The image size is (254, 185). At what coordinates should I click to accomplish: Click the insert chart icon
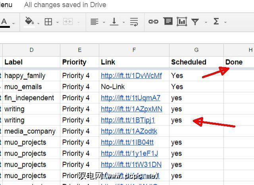182,21
